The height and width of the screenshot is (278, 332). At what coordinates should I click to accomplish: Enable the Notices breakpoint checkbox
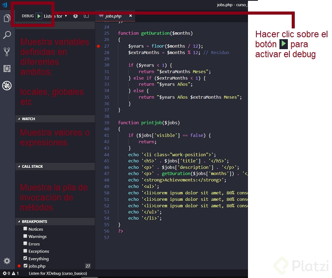pos(25,228)
